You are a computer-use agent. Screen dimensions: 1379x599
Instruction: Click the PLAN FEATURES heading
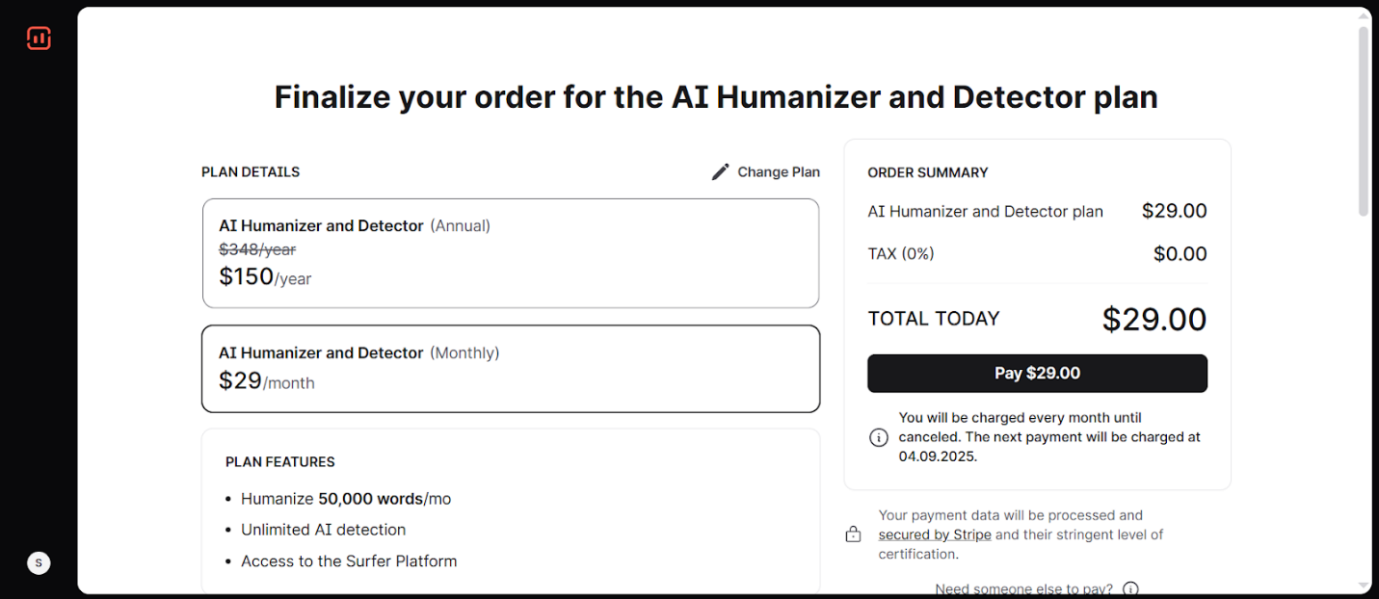point(280,462)
